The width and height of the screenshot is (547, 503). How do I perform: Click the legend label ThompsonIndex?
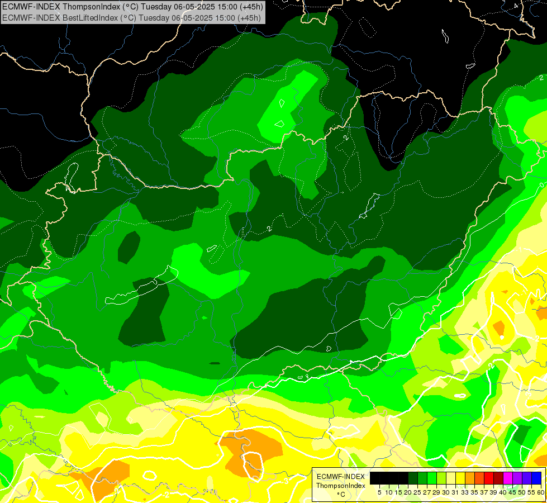point(341,486)
